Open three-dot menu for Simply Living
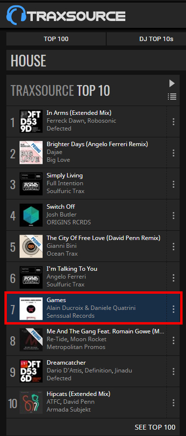186x436 pixels. [x=173, y=184]
